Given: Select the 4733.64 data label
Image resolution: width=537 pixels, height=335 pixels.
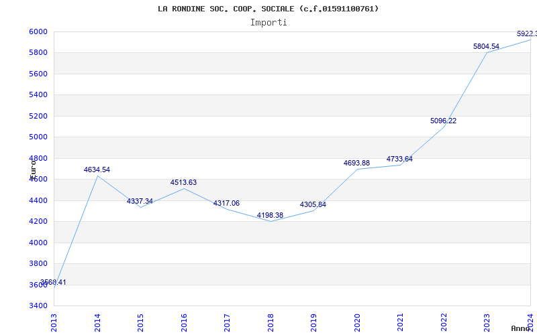Looking at the screenshot, I should pyautogui.click(x=399, y=159).
